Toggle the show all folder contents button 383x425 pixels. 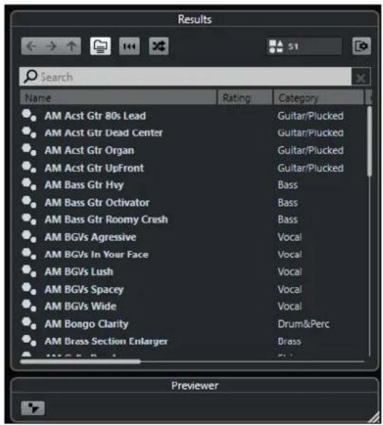pyautogui.click(x=101, y=46)
